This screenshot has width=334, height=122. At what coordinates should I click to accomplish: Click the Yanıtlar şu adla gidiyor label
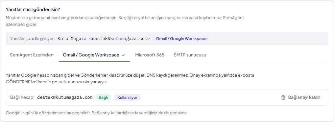pos(32,39)
